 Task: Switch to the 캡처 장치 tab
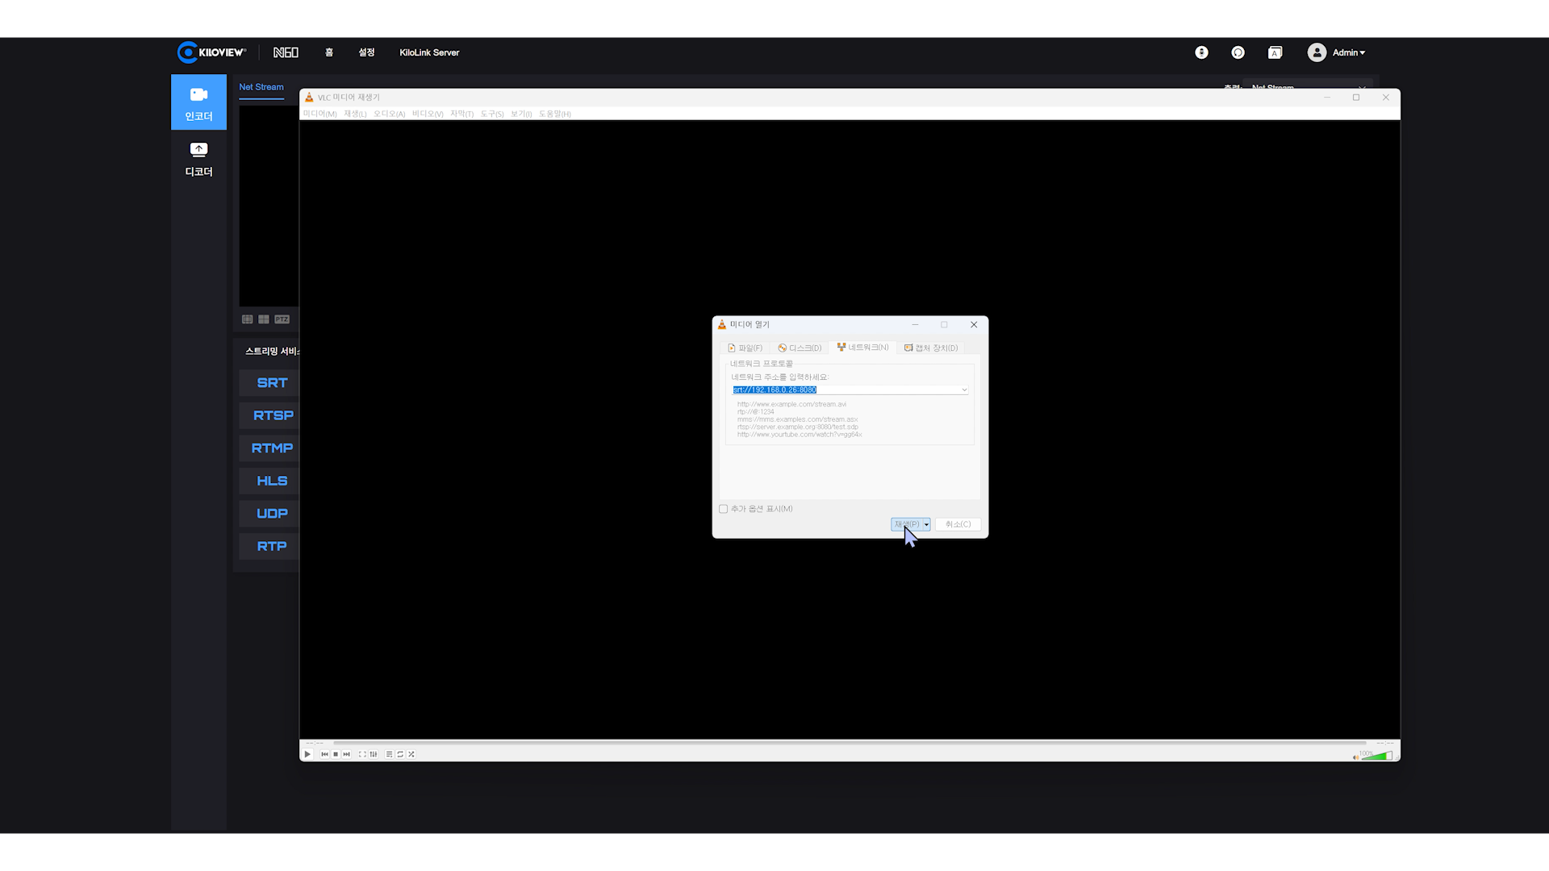point(931,348)
